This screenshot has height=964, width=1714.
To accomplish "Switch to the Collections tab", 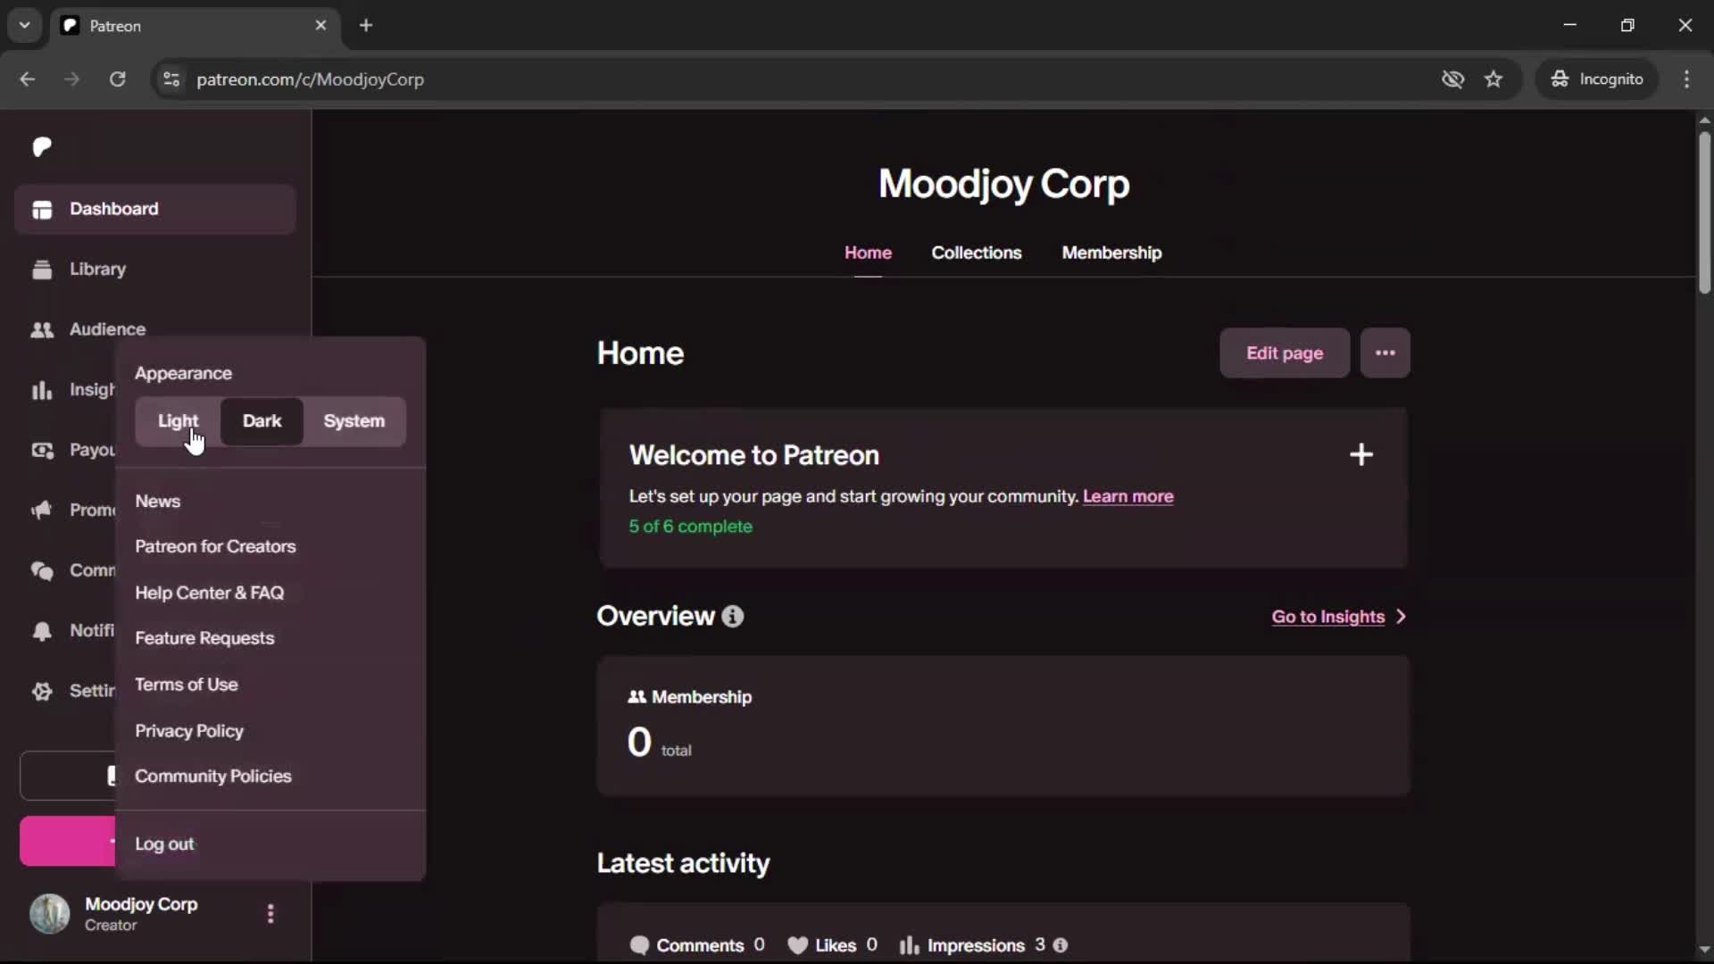I will click(x=976, y=253).
